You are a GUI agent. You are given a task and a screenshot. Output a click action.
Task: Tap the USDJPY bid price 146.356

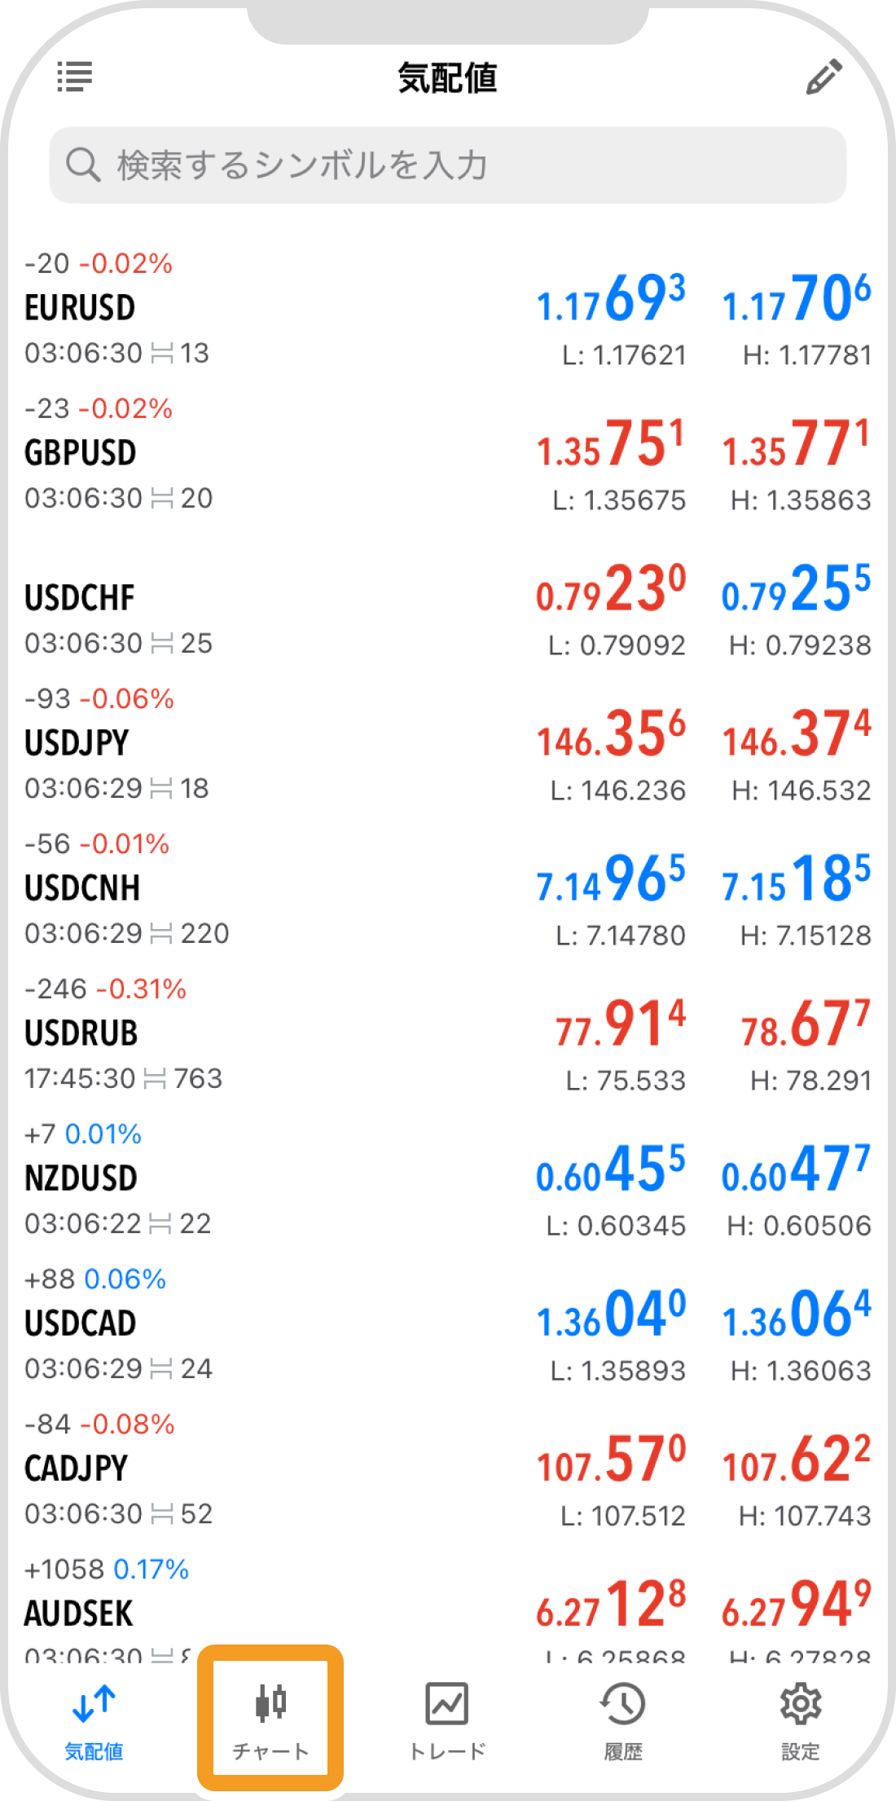tap(611, 734)
